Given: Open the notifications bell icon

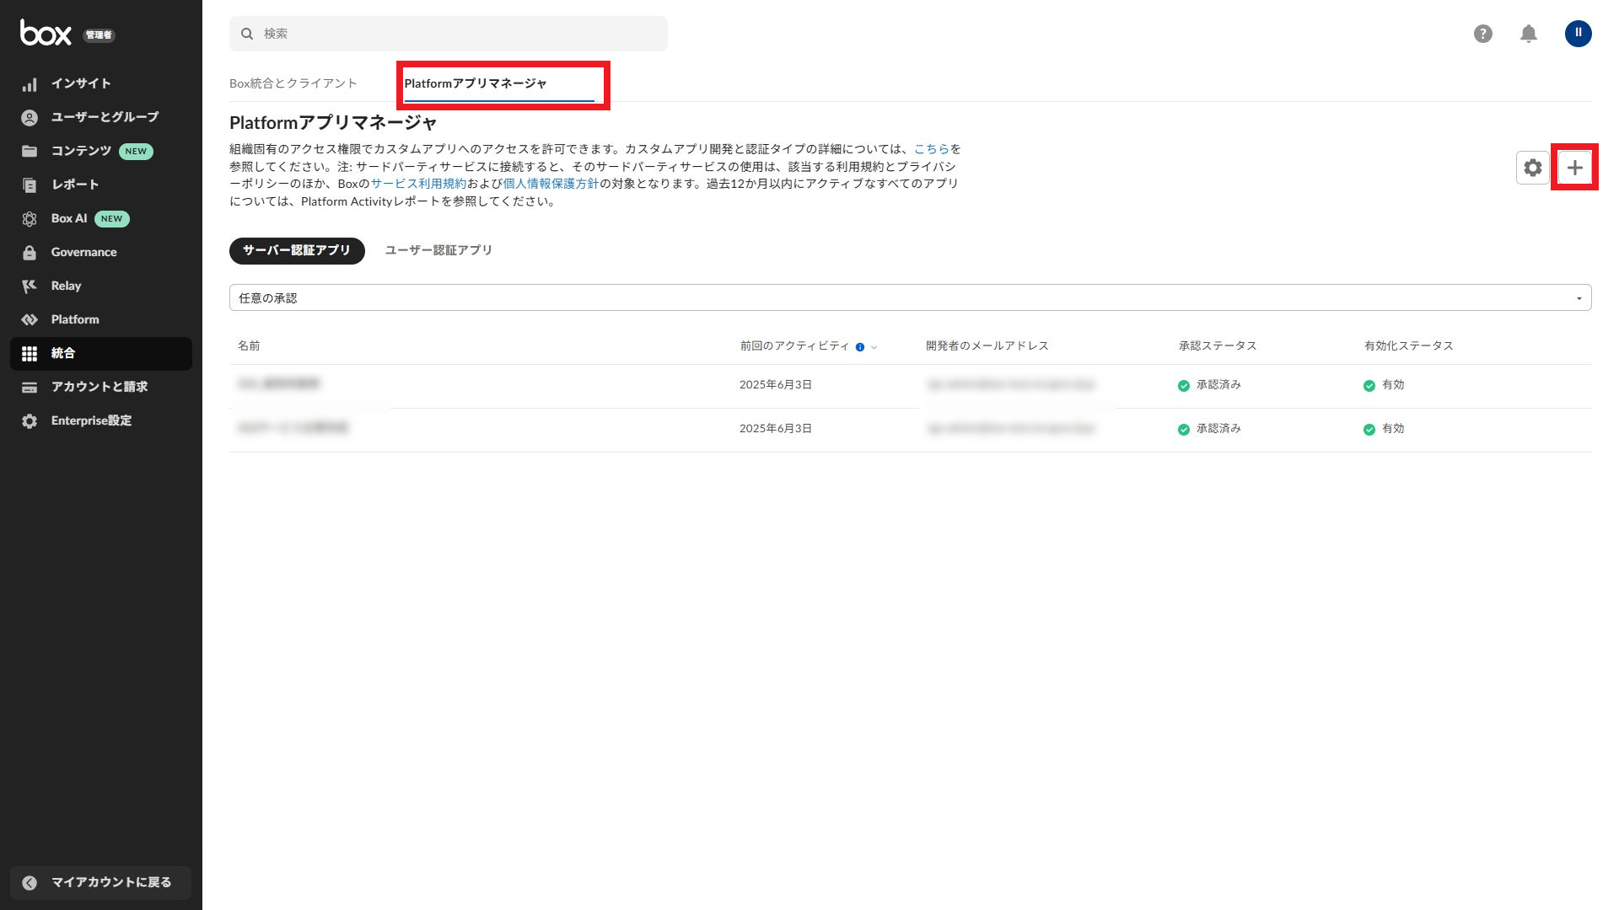Looking at the screenshot, I should pos(1528,34).
